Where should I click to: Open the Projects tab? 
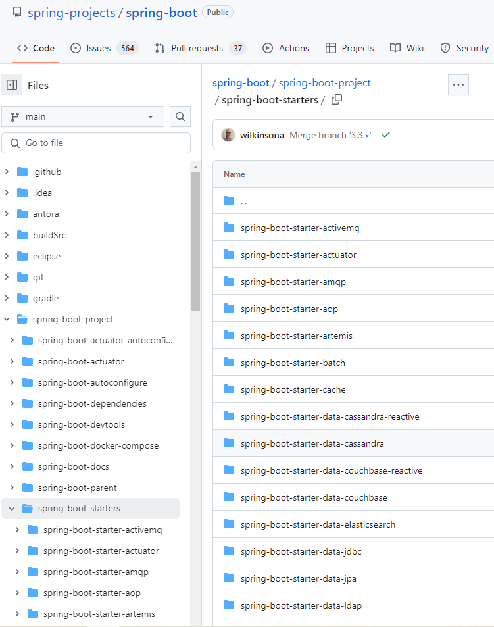coord(350,48)
